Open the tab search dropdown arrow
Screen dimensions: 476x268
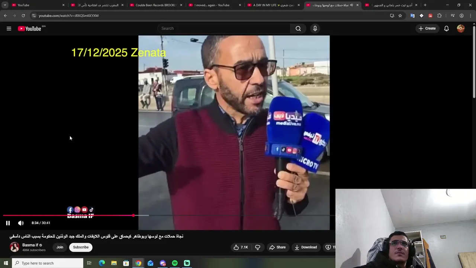coord(5,5)
